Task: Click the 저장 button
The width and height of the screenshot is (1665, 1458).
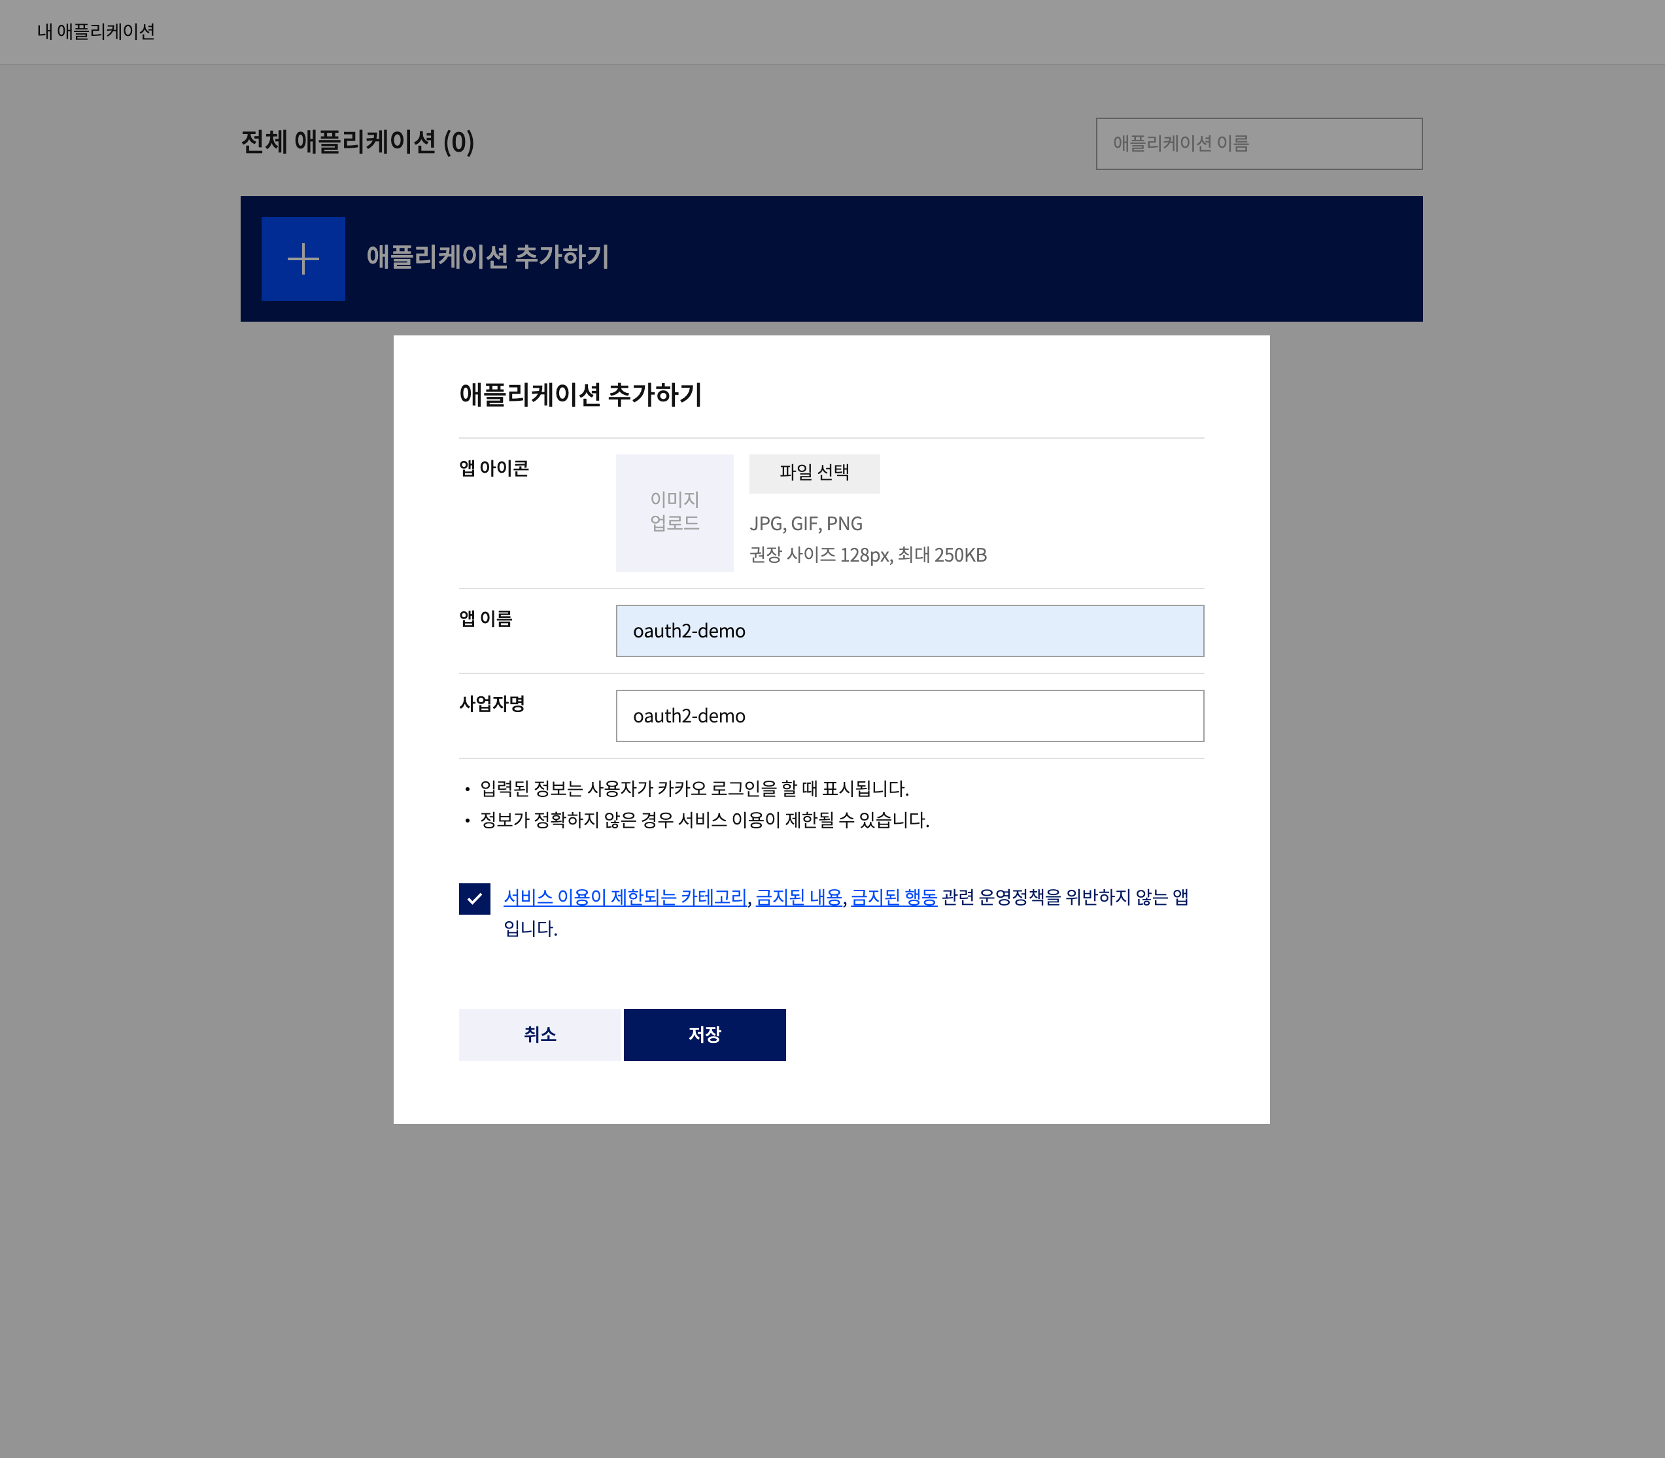Action: click(705, 1034)
